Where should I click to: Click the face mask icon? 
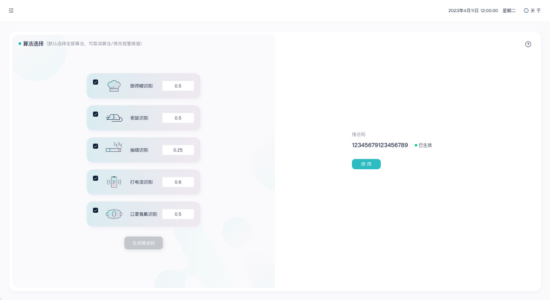pyautogui.click(x=114, y=213)
